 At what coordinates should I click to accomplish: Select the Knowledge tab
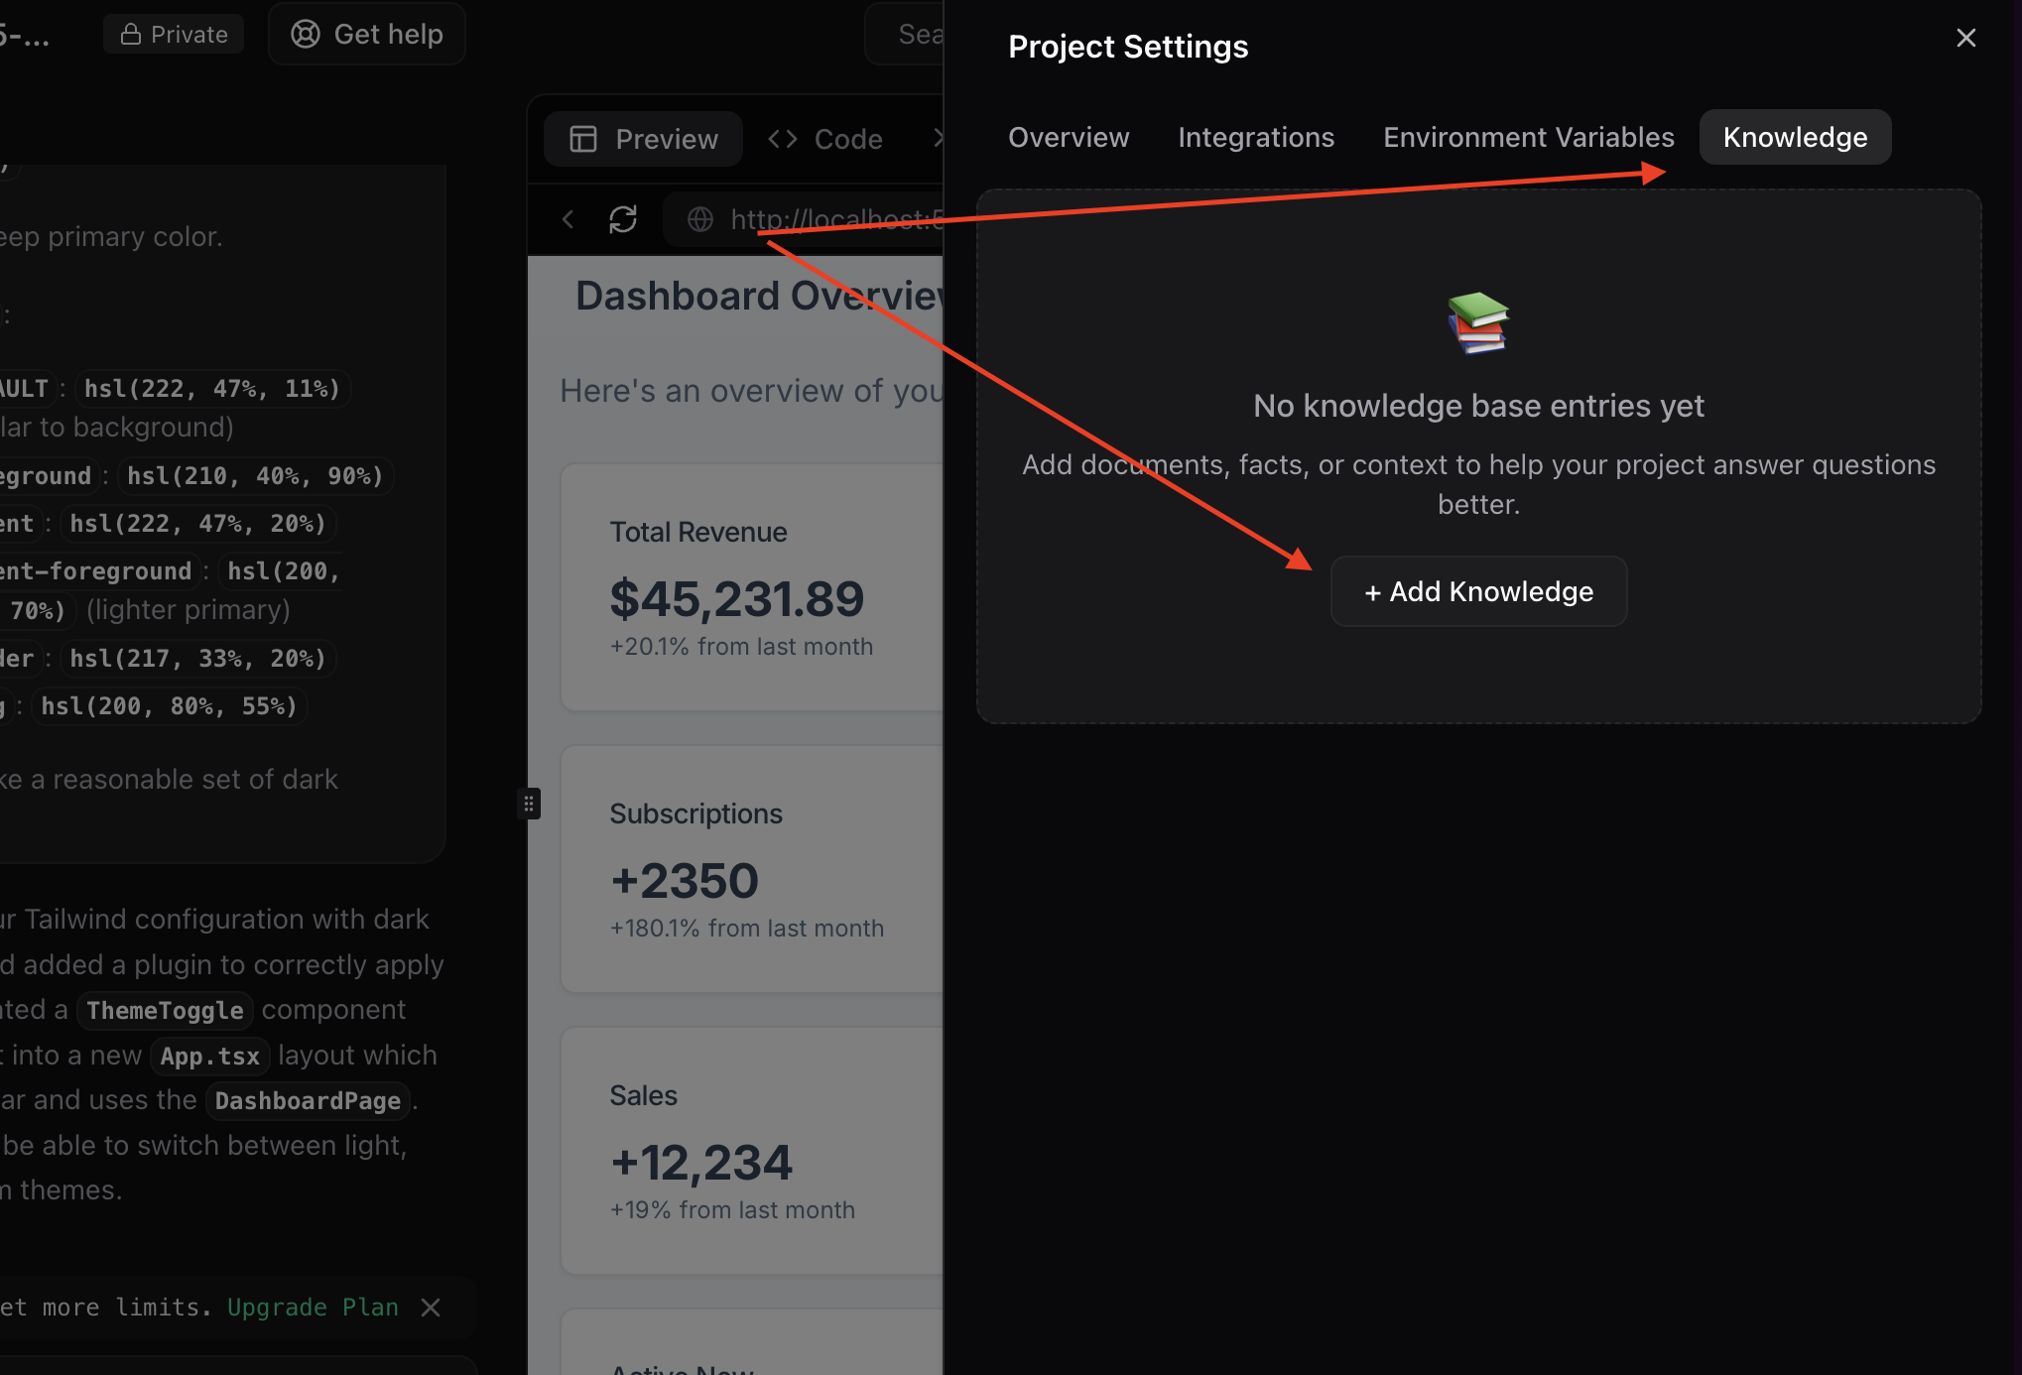coord(1795,137)
